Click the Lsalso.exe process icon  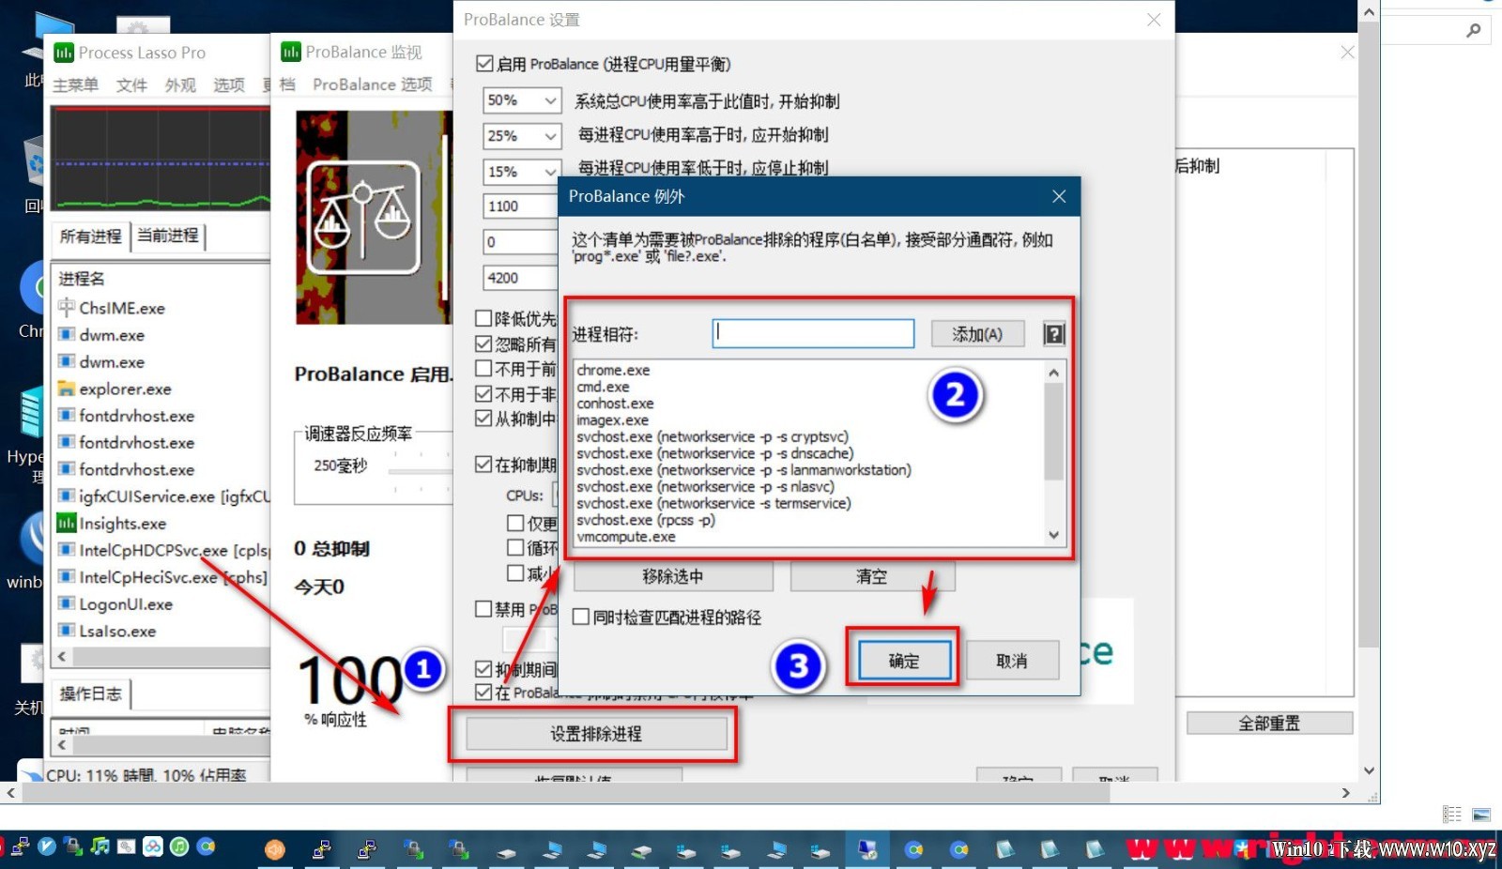pyautogui.click(x=67, y=631)
